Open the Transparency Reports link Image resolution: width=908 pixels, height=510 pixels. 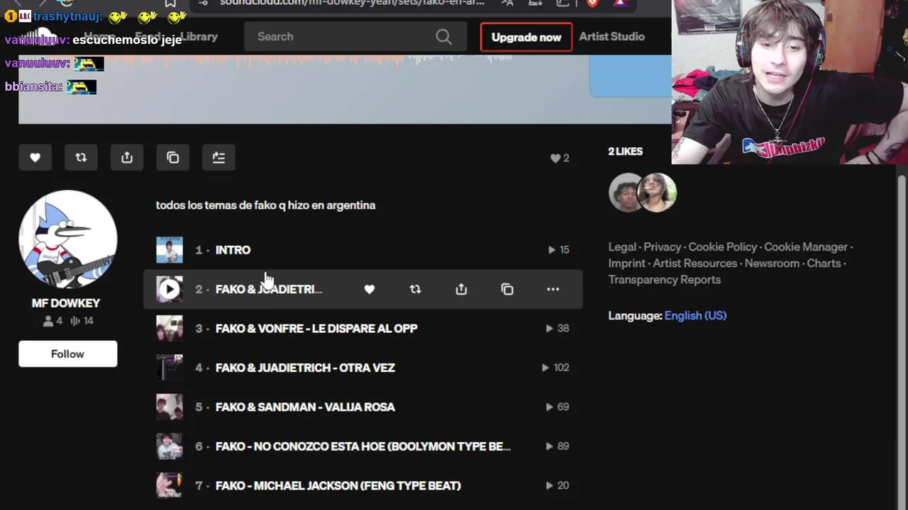[x=665, y=280]
